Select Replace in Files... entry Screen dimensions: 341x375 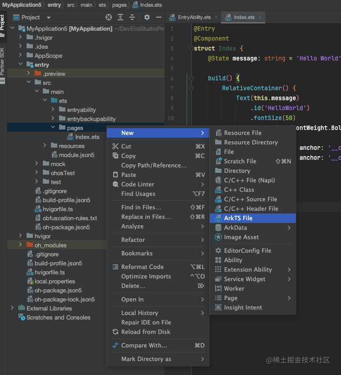point(158,217)
